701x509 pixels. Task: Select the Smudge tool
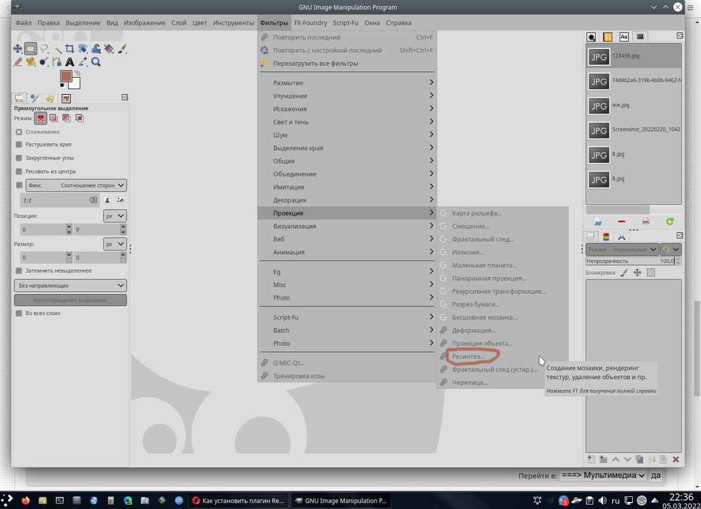(44, 62)
